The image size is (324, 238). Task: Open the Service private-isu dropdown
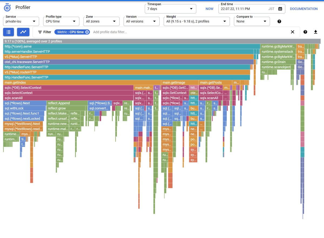[x=21, y=21]
